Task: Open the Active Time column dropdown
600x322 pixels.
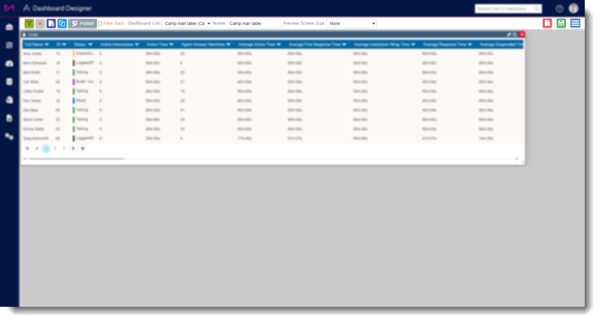Action: click(x=171, y=44)
